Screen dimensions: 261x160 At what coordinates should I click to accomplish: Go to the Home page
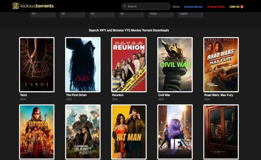176,7
